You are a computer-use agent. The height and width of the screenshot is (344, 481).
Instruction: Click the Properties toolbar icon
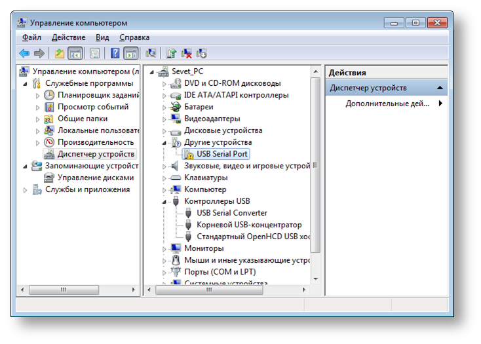(95, 53)
